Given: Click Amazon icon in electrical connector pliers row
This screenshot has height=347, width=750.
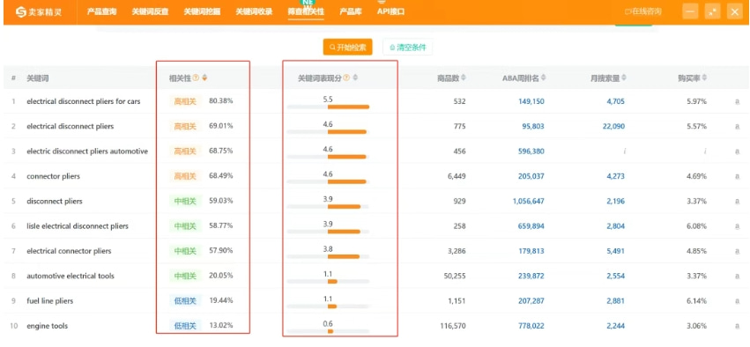Looking at the screenshot, I should 738,251.
